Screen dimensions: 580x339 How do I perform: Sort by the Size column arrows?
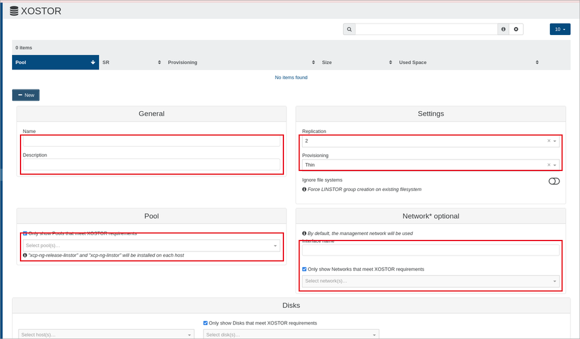pos(391,63)
